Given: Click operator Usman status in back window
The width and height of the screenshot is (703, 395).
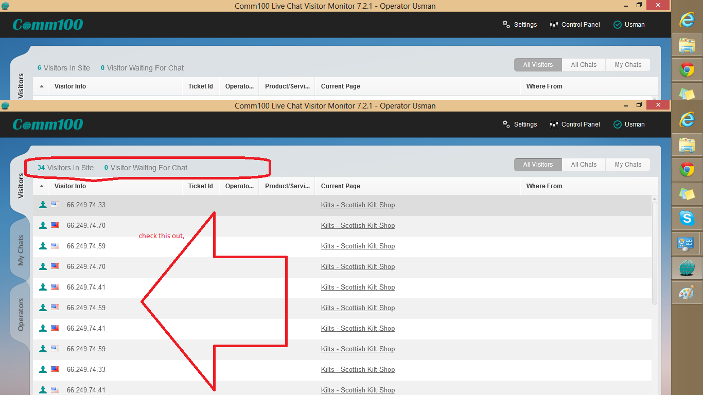Looking at the screenshot, I should point(629,25).
